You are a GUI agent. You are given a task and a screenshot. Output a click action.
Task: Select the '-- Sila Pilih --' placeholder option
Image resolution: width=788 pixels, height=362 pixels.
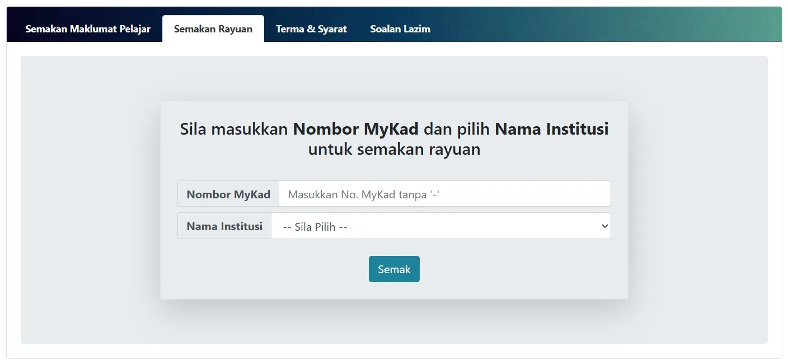coord(316,227)
